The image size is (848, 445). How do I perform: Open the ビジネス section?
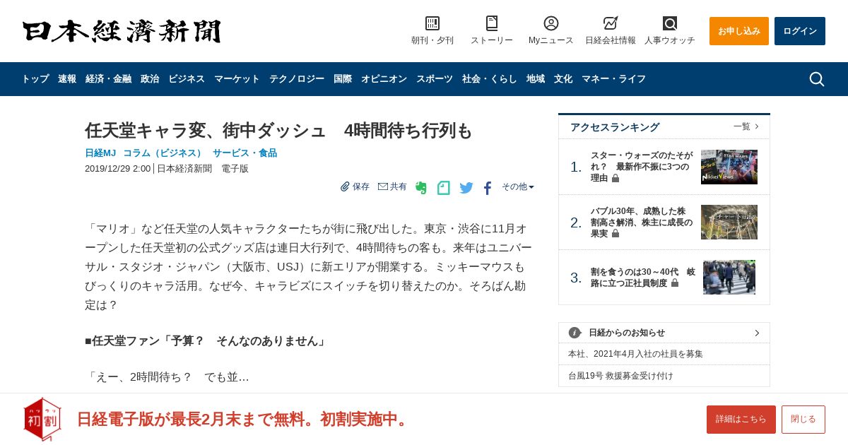(187, 79)
